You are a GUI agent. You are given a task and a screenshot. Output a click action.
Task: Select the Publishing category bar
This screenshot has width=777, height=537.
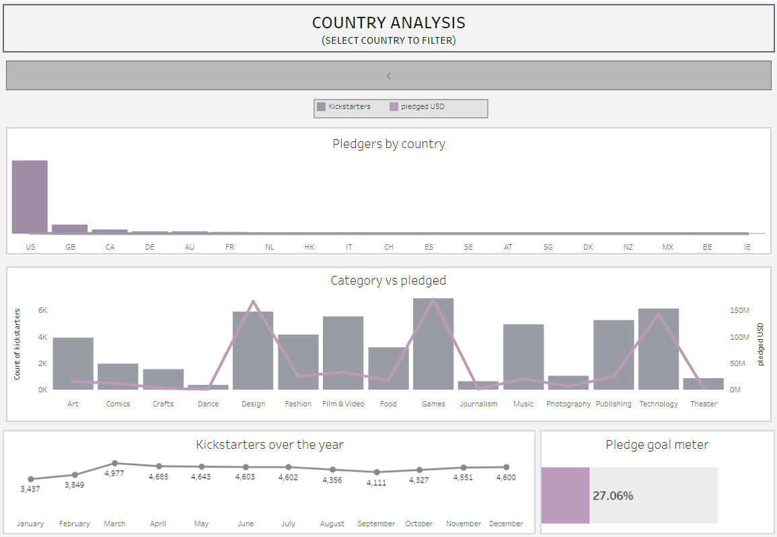click(x=614, y=355)
